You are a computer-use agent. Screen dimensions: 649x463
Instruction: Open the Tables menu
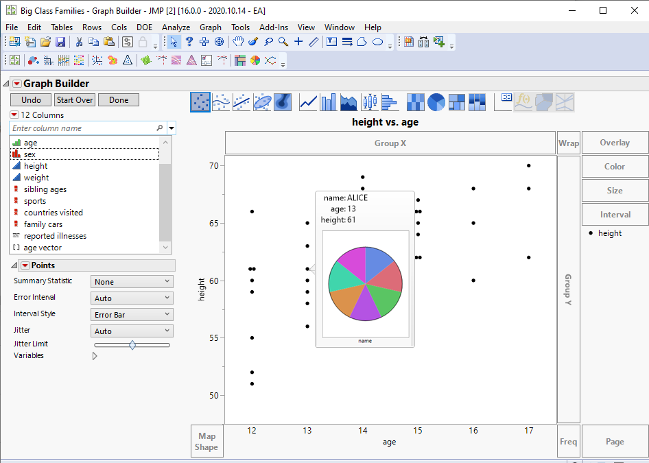(x=62, y=27)
